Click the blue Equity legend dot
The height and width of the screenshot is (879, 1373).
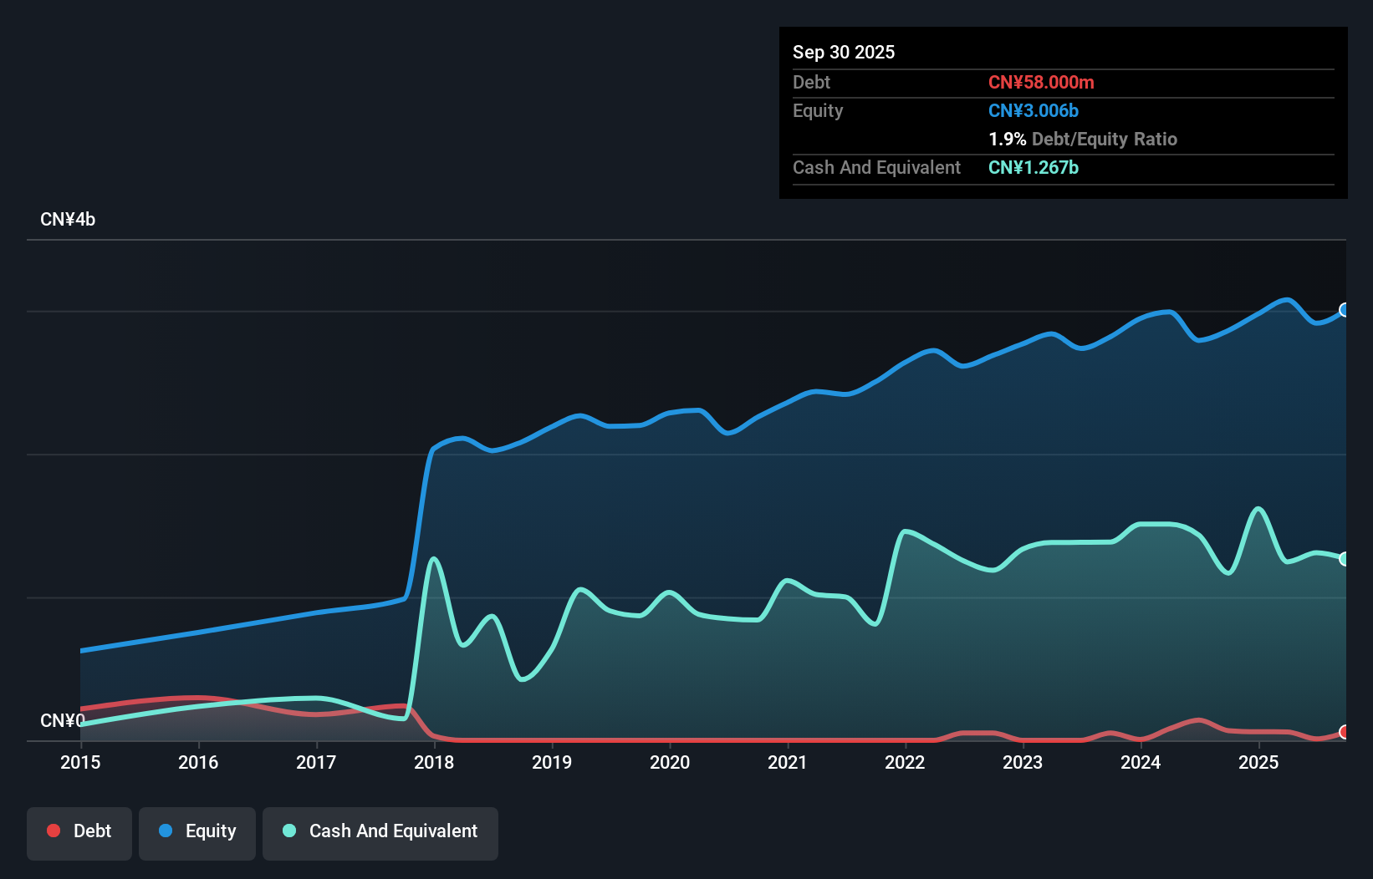[166, 831]
